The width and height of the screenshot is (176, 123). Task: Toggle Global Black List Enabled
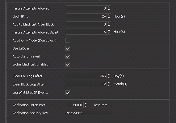tap(68, 64)
